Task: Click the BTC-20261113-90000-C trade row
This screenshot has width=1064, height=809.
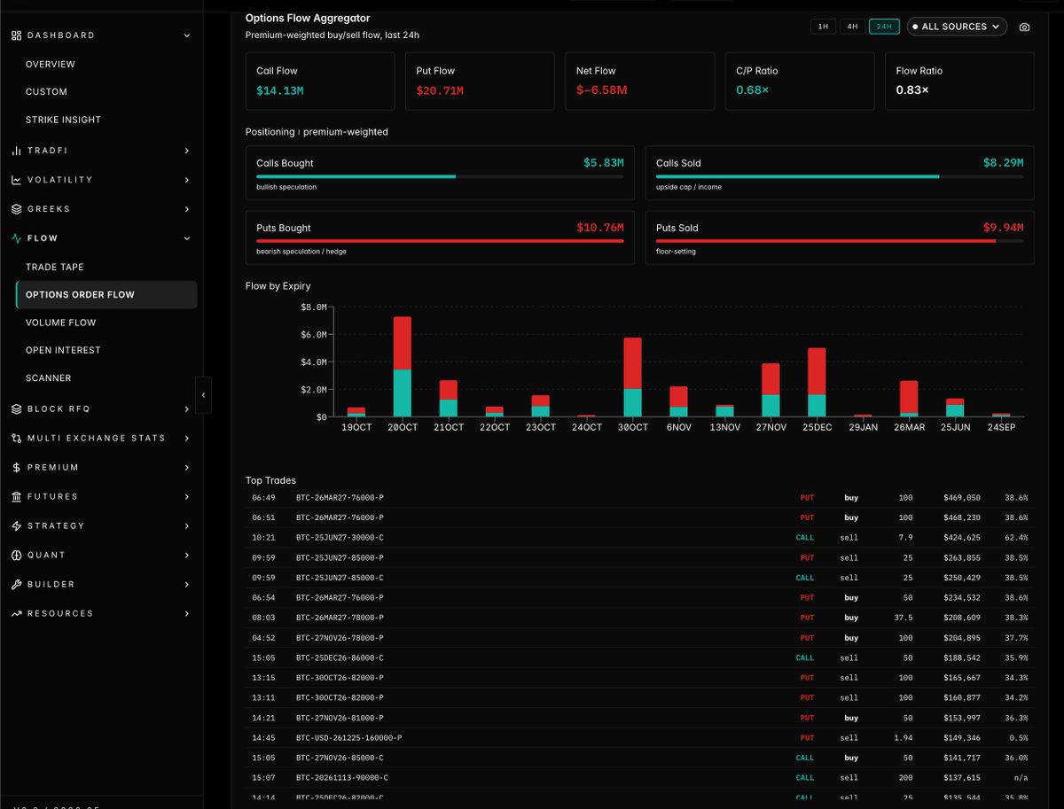Action: (639, 778)
